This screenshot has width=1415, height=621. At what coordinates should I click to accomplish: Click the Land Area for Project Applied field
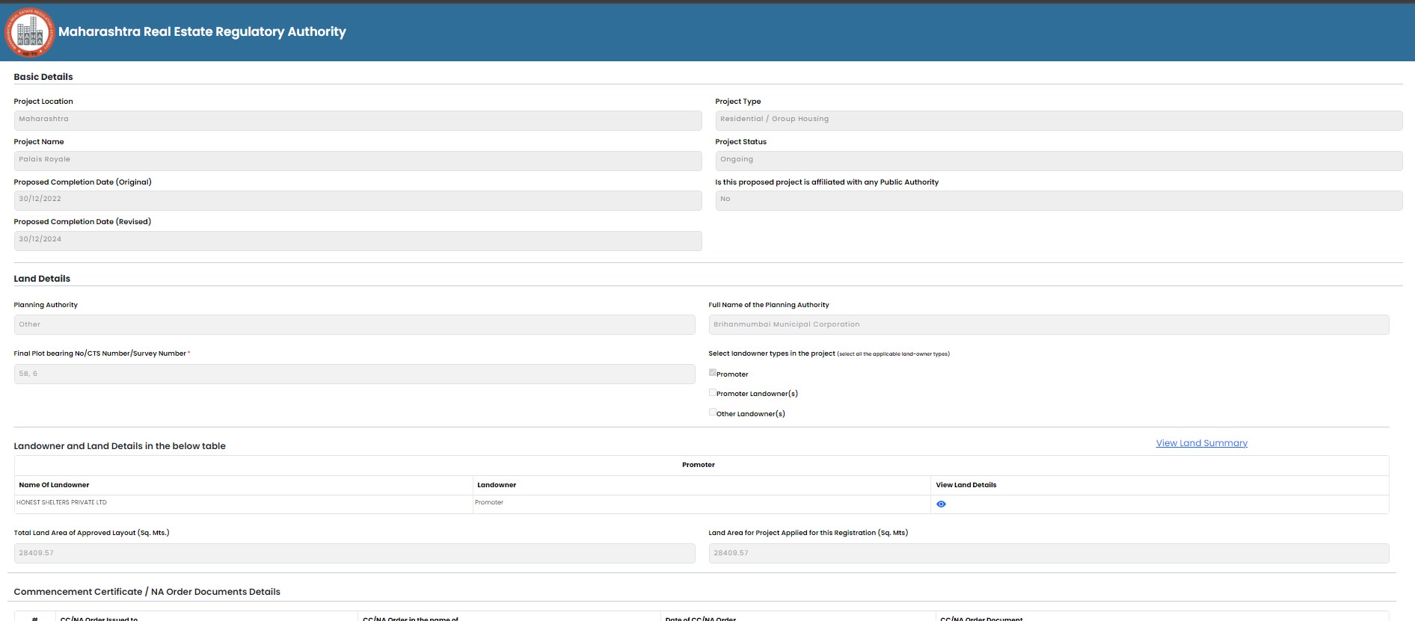(x=1049, y=554)
